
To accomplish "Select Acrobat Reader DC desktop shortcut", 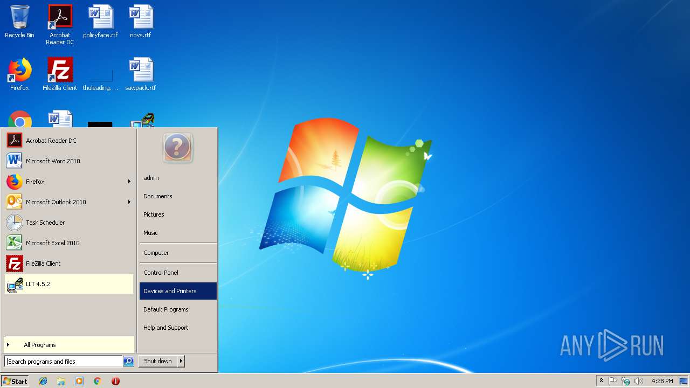I will (x=60, y=25).
